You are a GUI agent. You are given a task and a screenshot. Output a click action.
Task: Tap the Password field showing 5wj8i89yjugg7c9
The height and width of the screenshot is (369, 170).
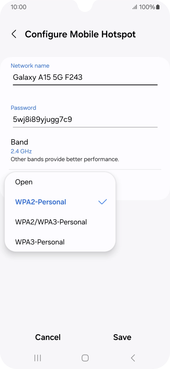pos(42,119)
